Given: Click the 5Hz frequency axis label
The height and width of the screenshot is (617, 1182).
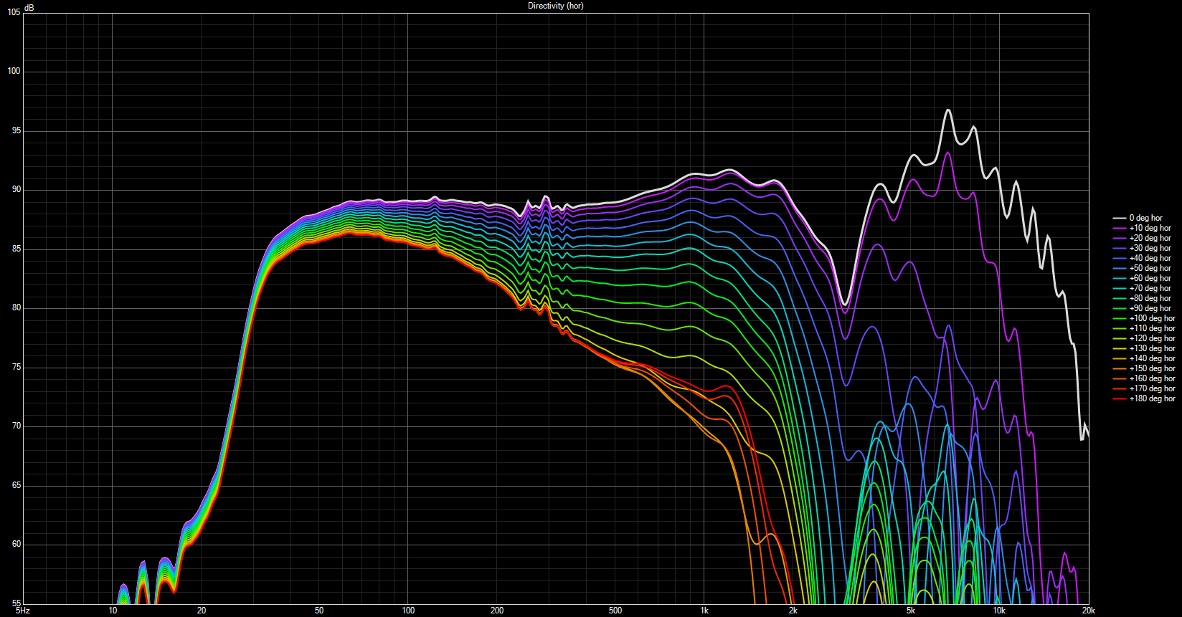Looking at the screenshot, I should click(x=23, y=611).
